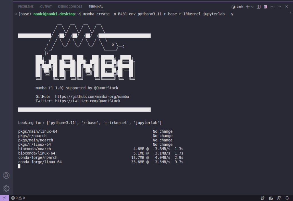Click the 4.9MB/s download speed value

tap(163, 157)
